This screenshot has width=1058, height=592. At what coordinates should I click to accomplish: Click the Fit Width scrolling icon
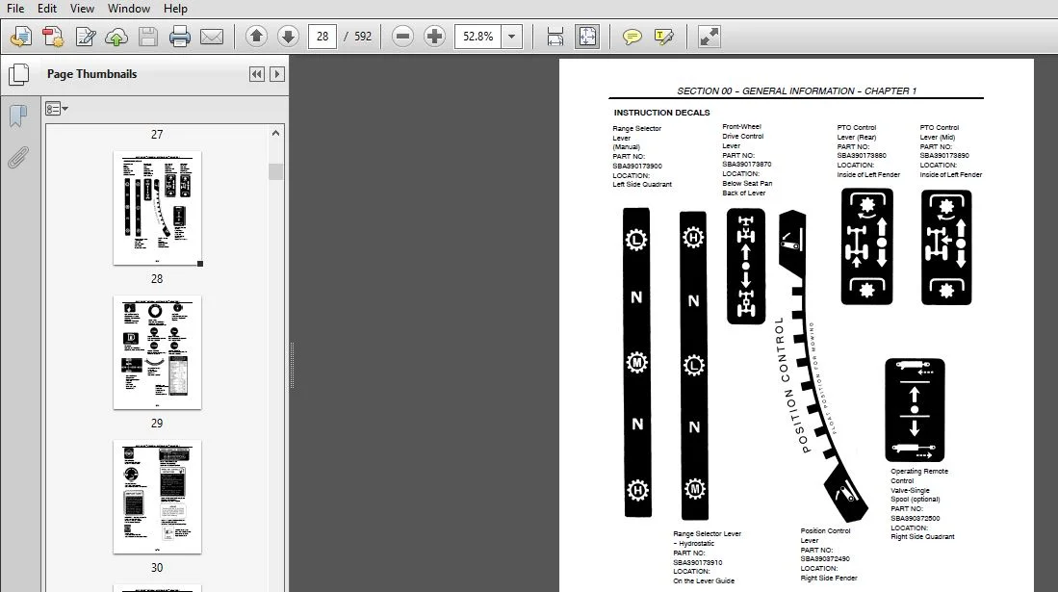click(x=555, y=37)
